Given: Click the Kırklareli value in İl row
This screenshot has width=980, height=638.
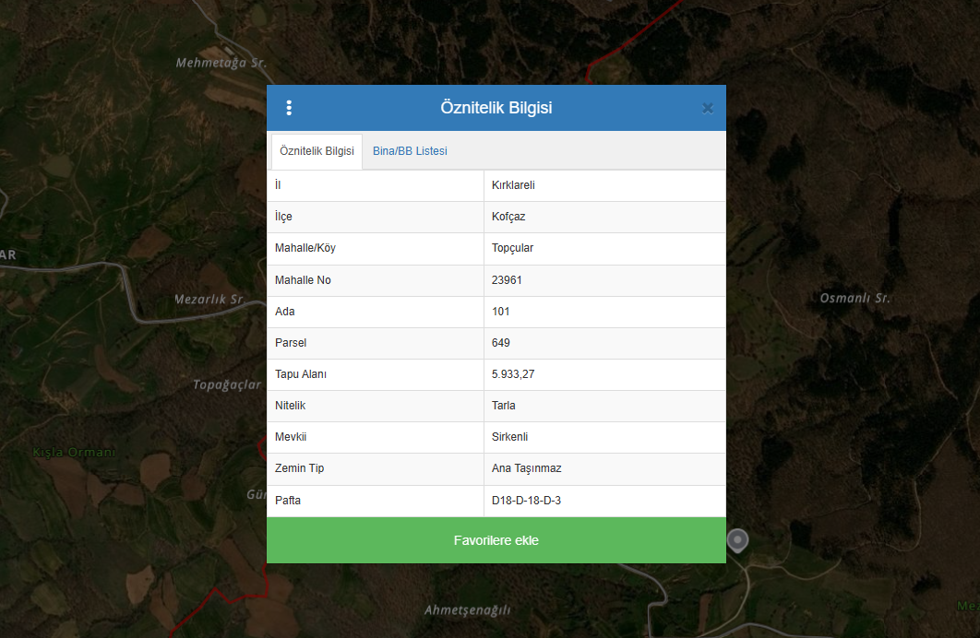Looking at the screenshot, I should click(x=513, y=185).
